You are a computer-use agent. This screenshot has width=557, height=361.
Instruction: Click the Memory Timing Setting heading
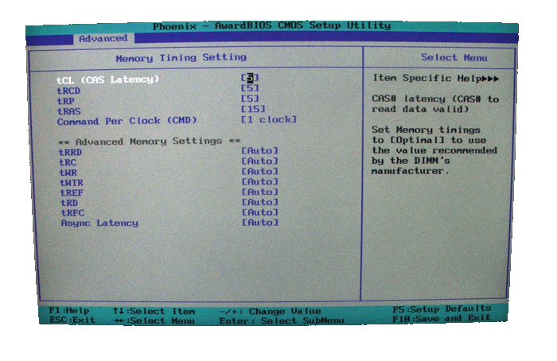tap(181, 58)
